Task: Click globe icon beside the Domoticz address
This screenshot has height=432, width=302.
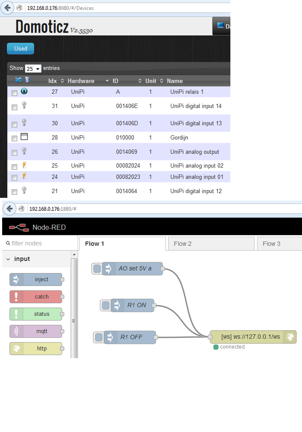Action: click(x=19, y=8)
